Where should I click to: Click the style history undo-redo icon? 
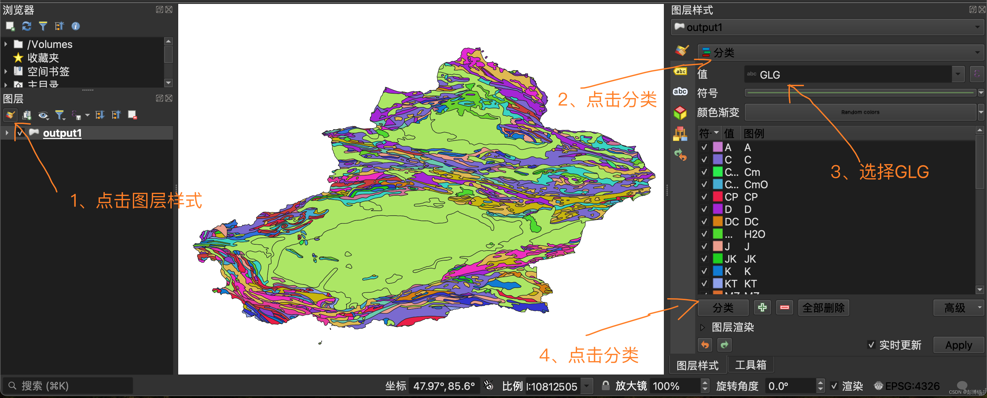[x=681, y=155]
